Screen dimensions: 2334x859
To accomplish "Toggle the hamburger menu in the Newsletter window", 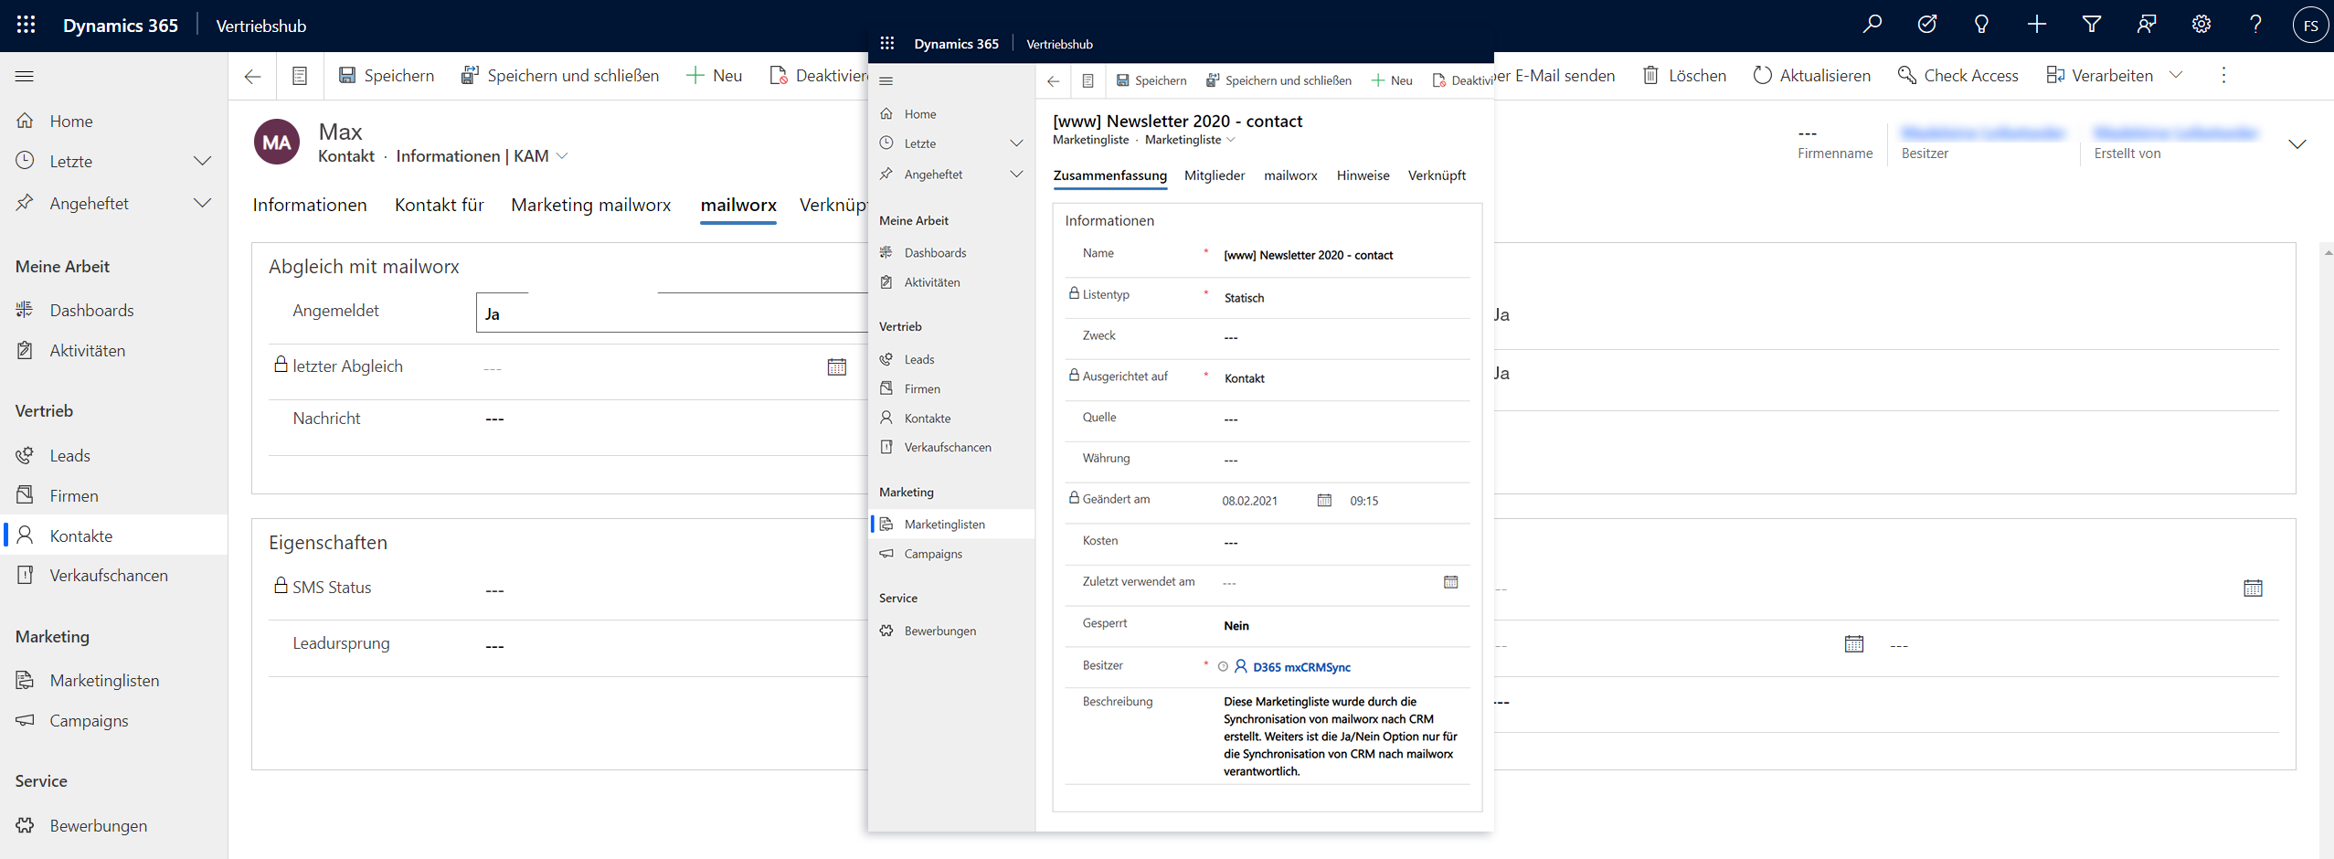I will [x=886, y=81].
